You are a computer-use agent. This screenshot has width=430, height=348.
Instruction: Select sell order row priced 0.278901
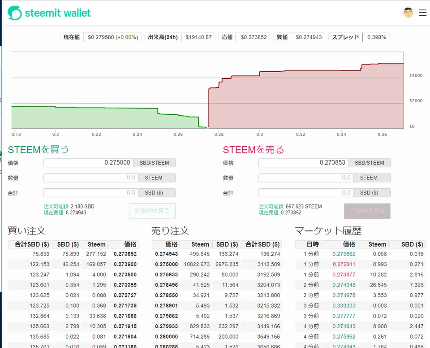pos(217,306)
